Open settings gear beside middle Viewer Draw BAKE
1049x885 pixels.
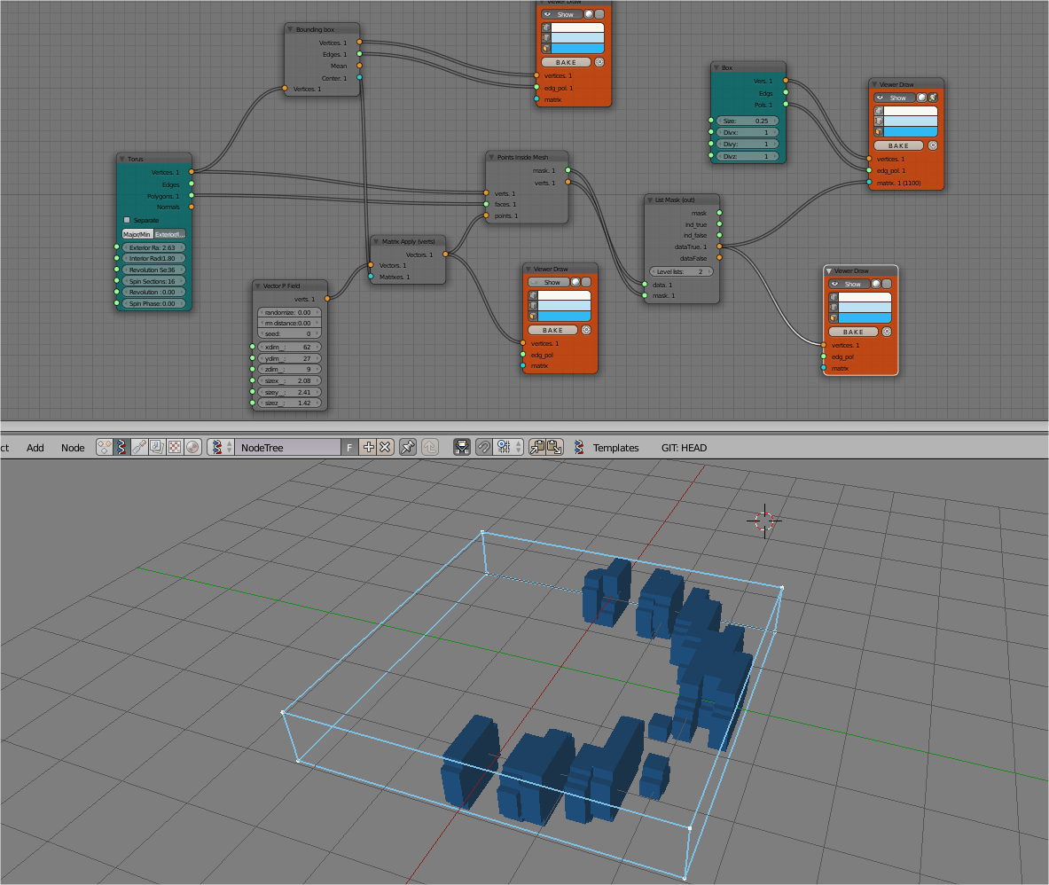pos(586,331)
